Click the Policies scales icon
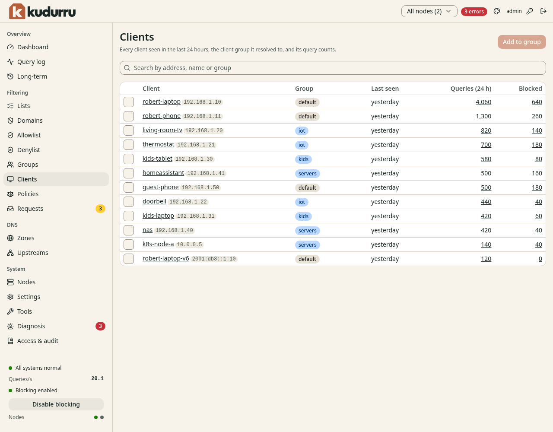Viewport: 553px width, 432px height. click(10, 194)
